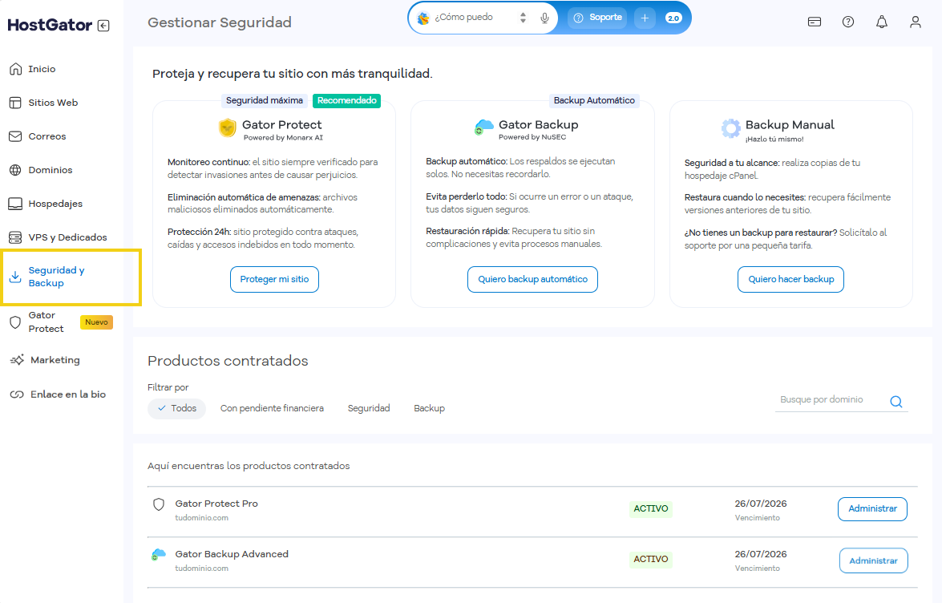Administrar Gator Backup Advanced product
The width and height of the screenshot is (942, 603).
874,561
